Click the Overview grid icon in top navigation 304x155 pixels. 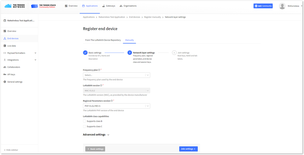pyautogui.click(x=66, y=6)
